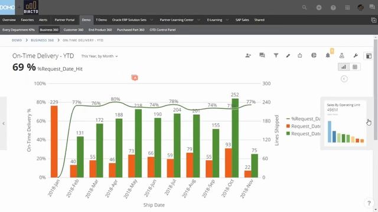
Task: Click the pages icon at nav bar end
Action: (374, 20)
